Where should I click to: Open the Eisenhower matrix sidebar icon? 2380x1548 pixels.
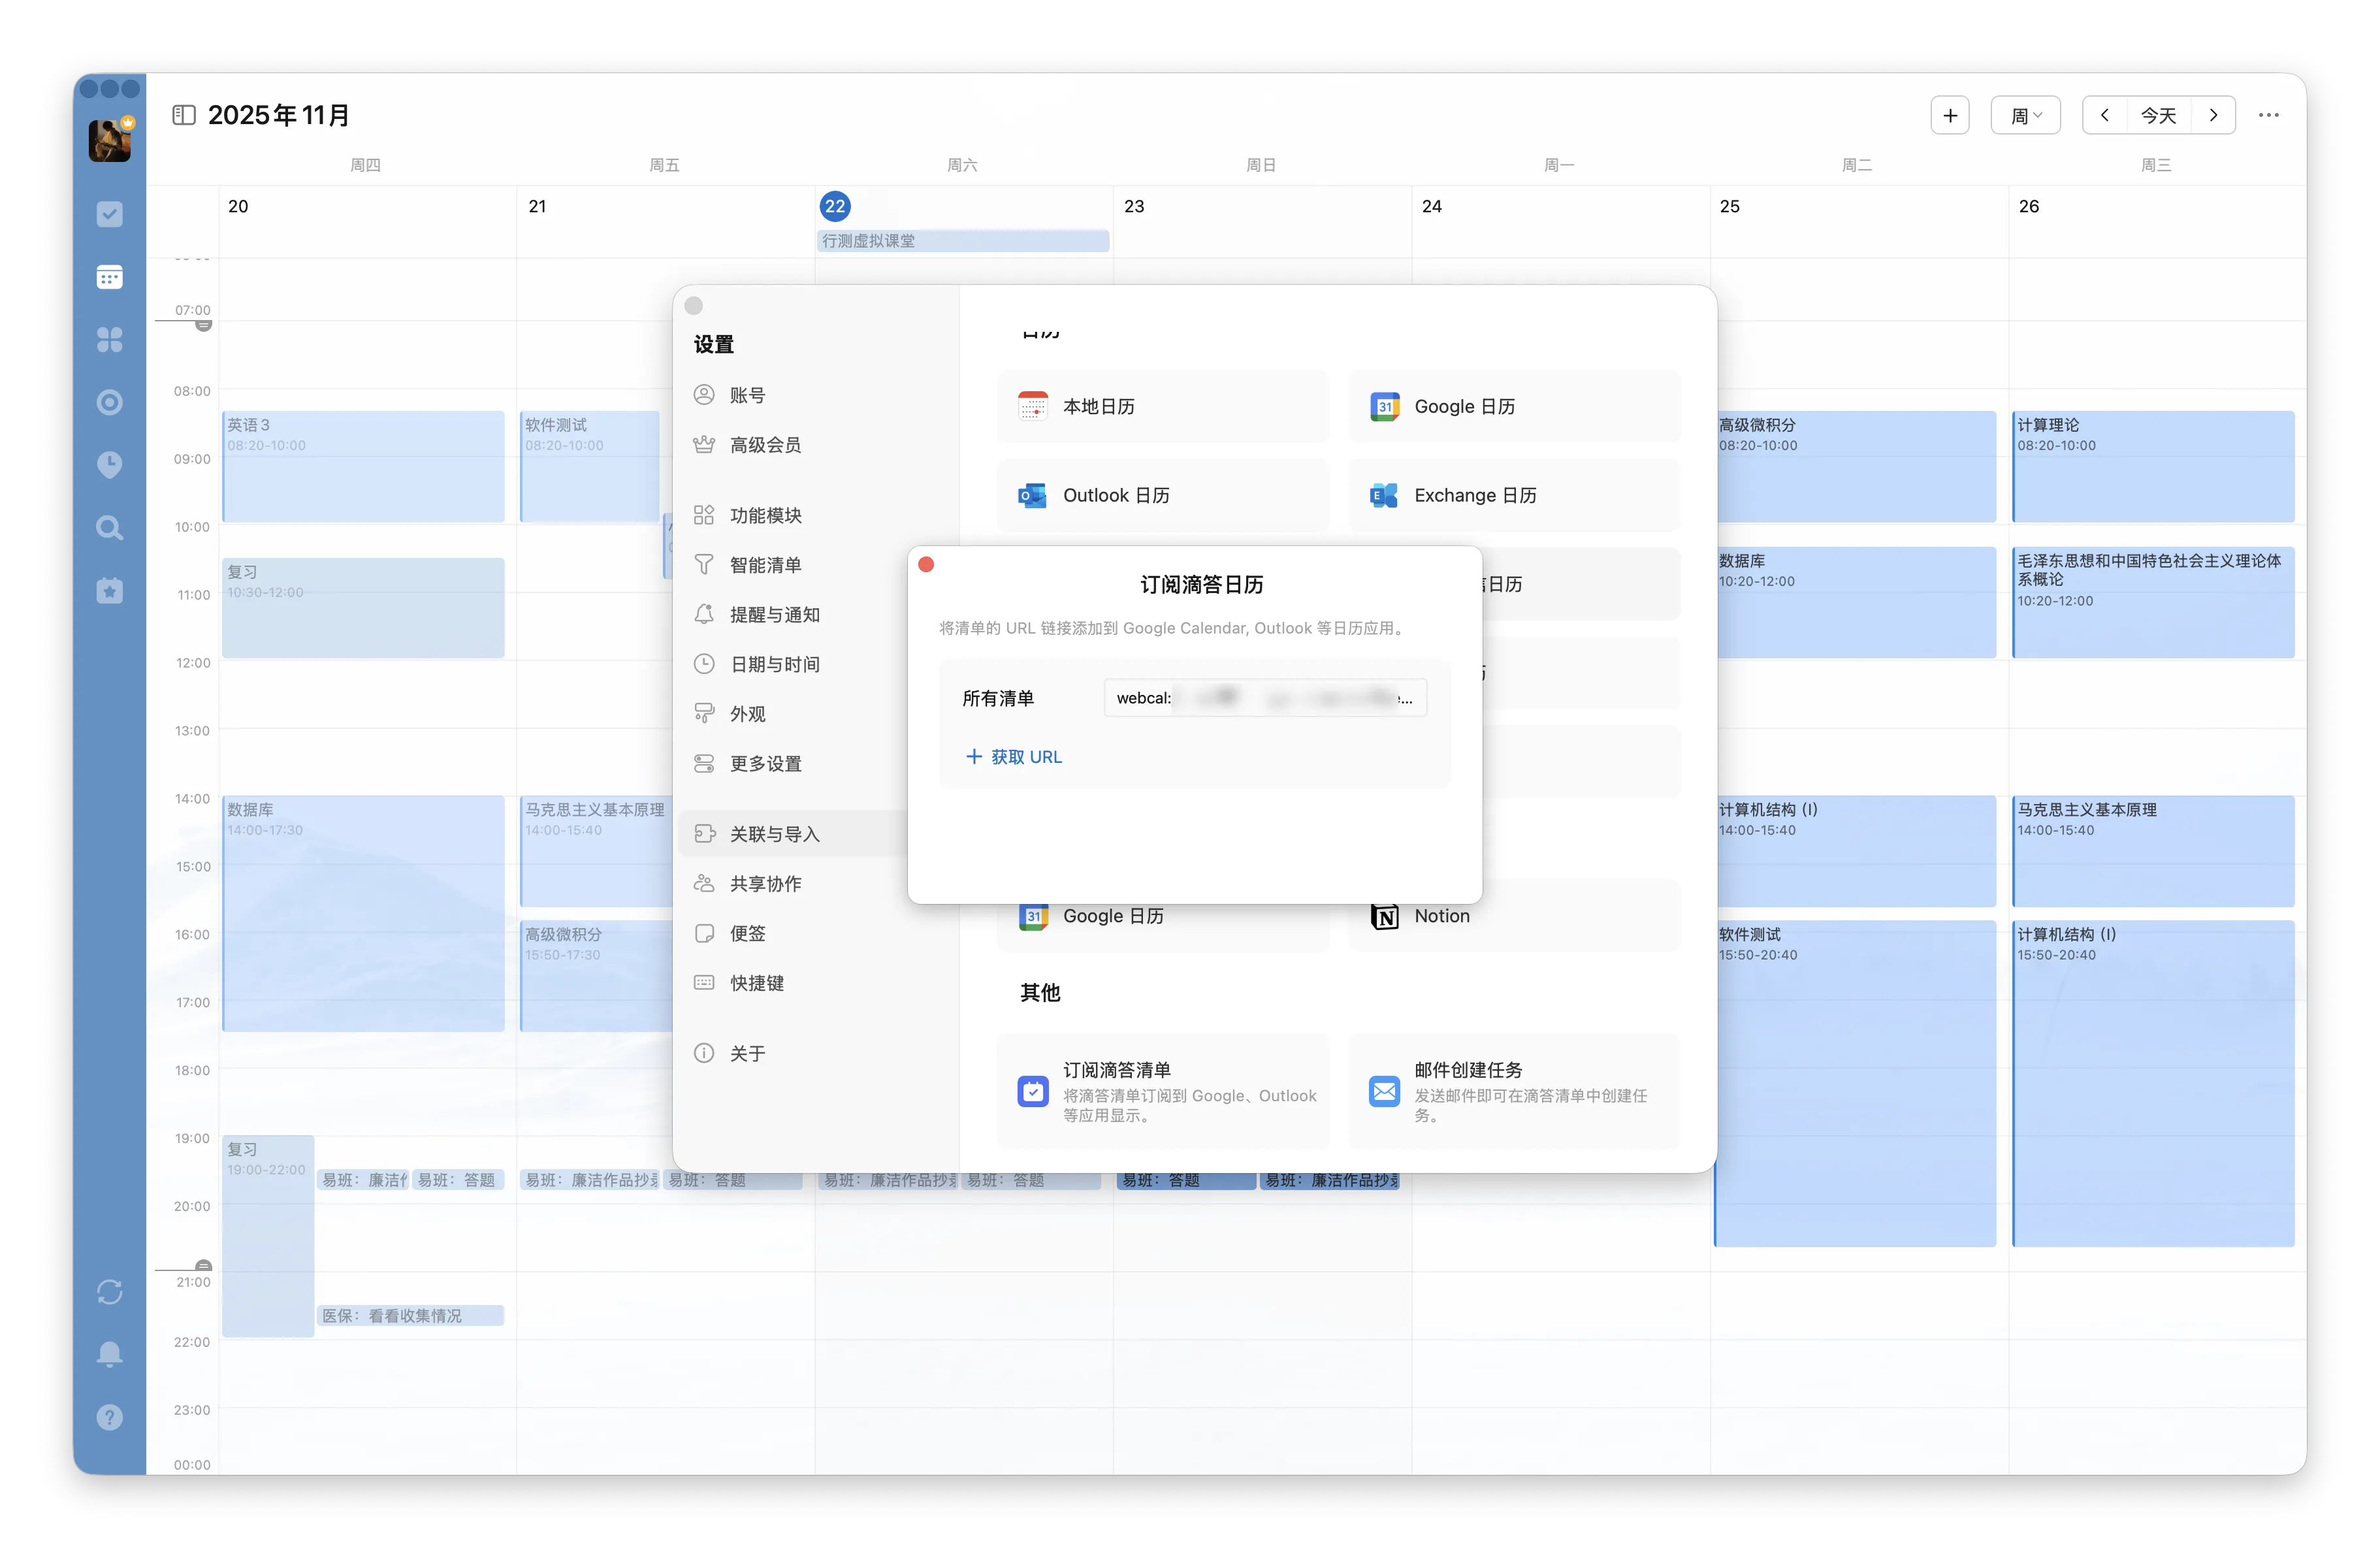(109, 340)
